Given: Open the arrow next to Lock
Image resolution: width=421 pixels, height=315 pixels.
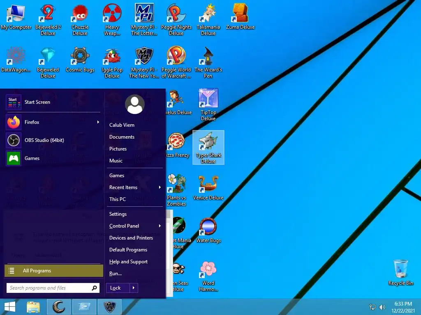Looking at the screenshot, I should click(x=134, y=288).
